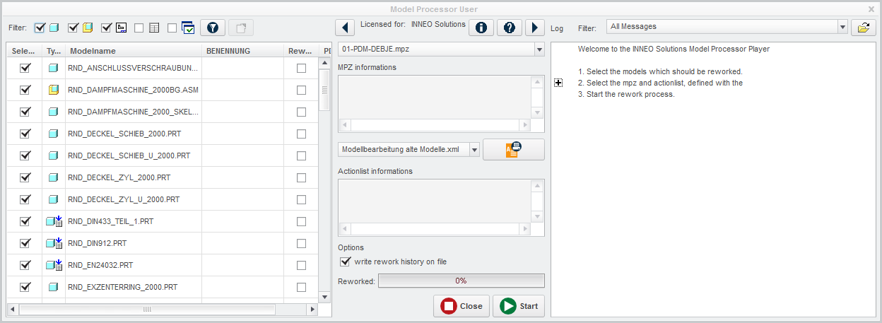
Task: Open the Modellbearbeitung alte Modelle.xml dropdown
Action: click(x=408, y=150)
